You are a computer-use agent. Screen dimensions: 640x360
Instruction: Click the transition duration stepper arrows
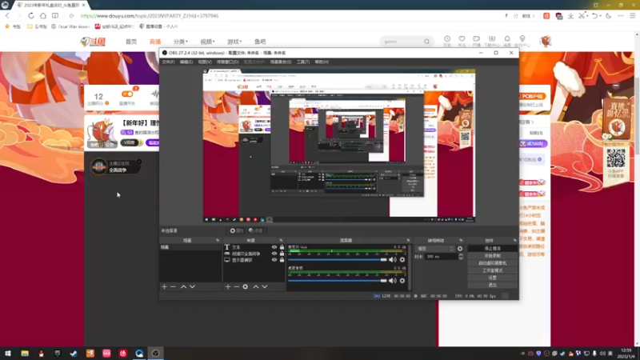461,257
